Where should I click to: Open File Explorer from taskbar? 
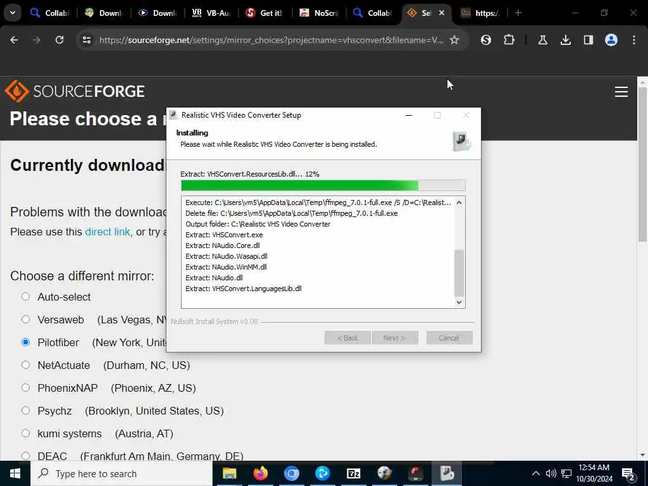tap(229, 473)
